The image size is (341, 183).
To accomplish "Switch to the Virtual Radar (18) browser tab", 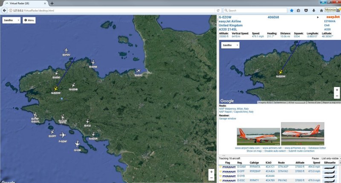I will tap(24, 3).
